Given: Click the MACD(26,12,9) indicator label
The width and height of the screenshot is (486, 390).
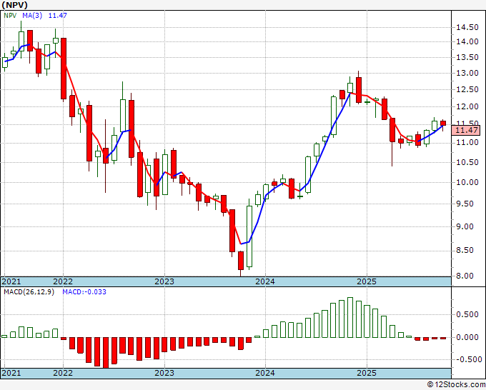Looking at the screenshot, I should tap(29, 294).
